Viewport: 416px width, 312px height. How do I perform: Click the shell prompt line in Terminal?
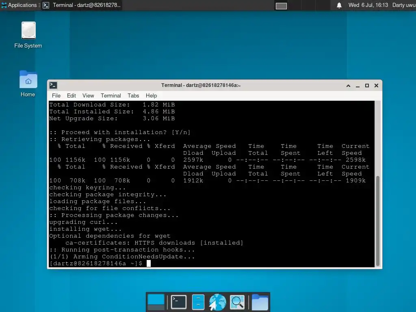tap(100, 263)
